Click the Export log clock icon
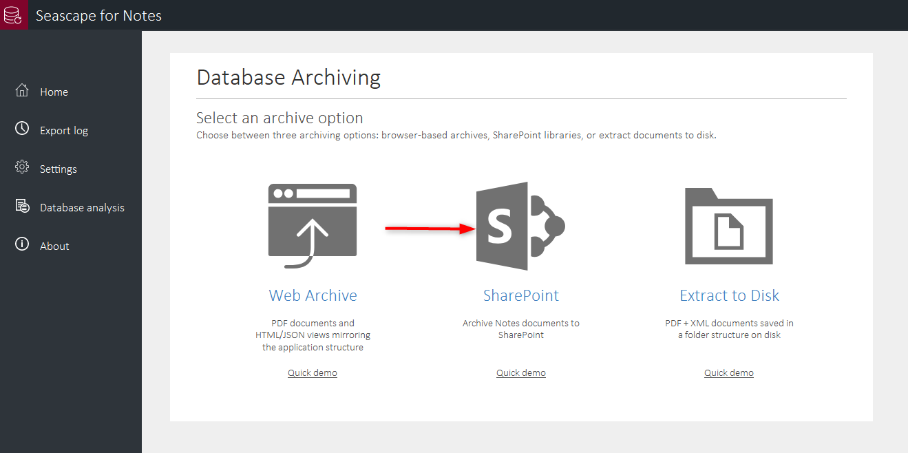 tap(22, 129)
